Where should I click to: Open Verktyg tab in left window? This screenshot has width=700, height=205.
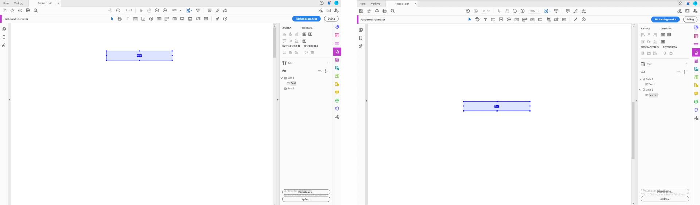coord(19,3)
